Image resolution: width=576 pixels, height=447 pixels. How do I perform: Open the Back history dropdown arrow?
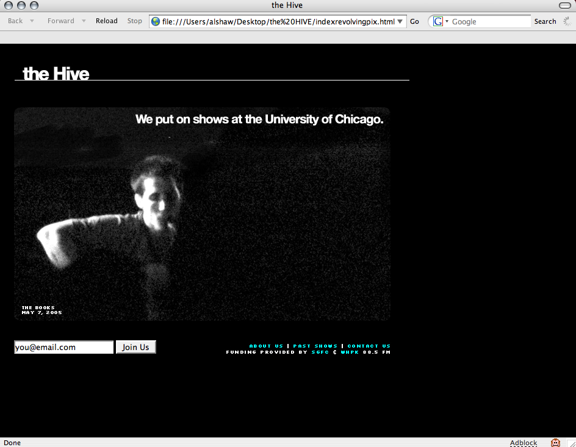pos(32,21)
